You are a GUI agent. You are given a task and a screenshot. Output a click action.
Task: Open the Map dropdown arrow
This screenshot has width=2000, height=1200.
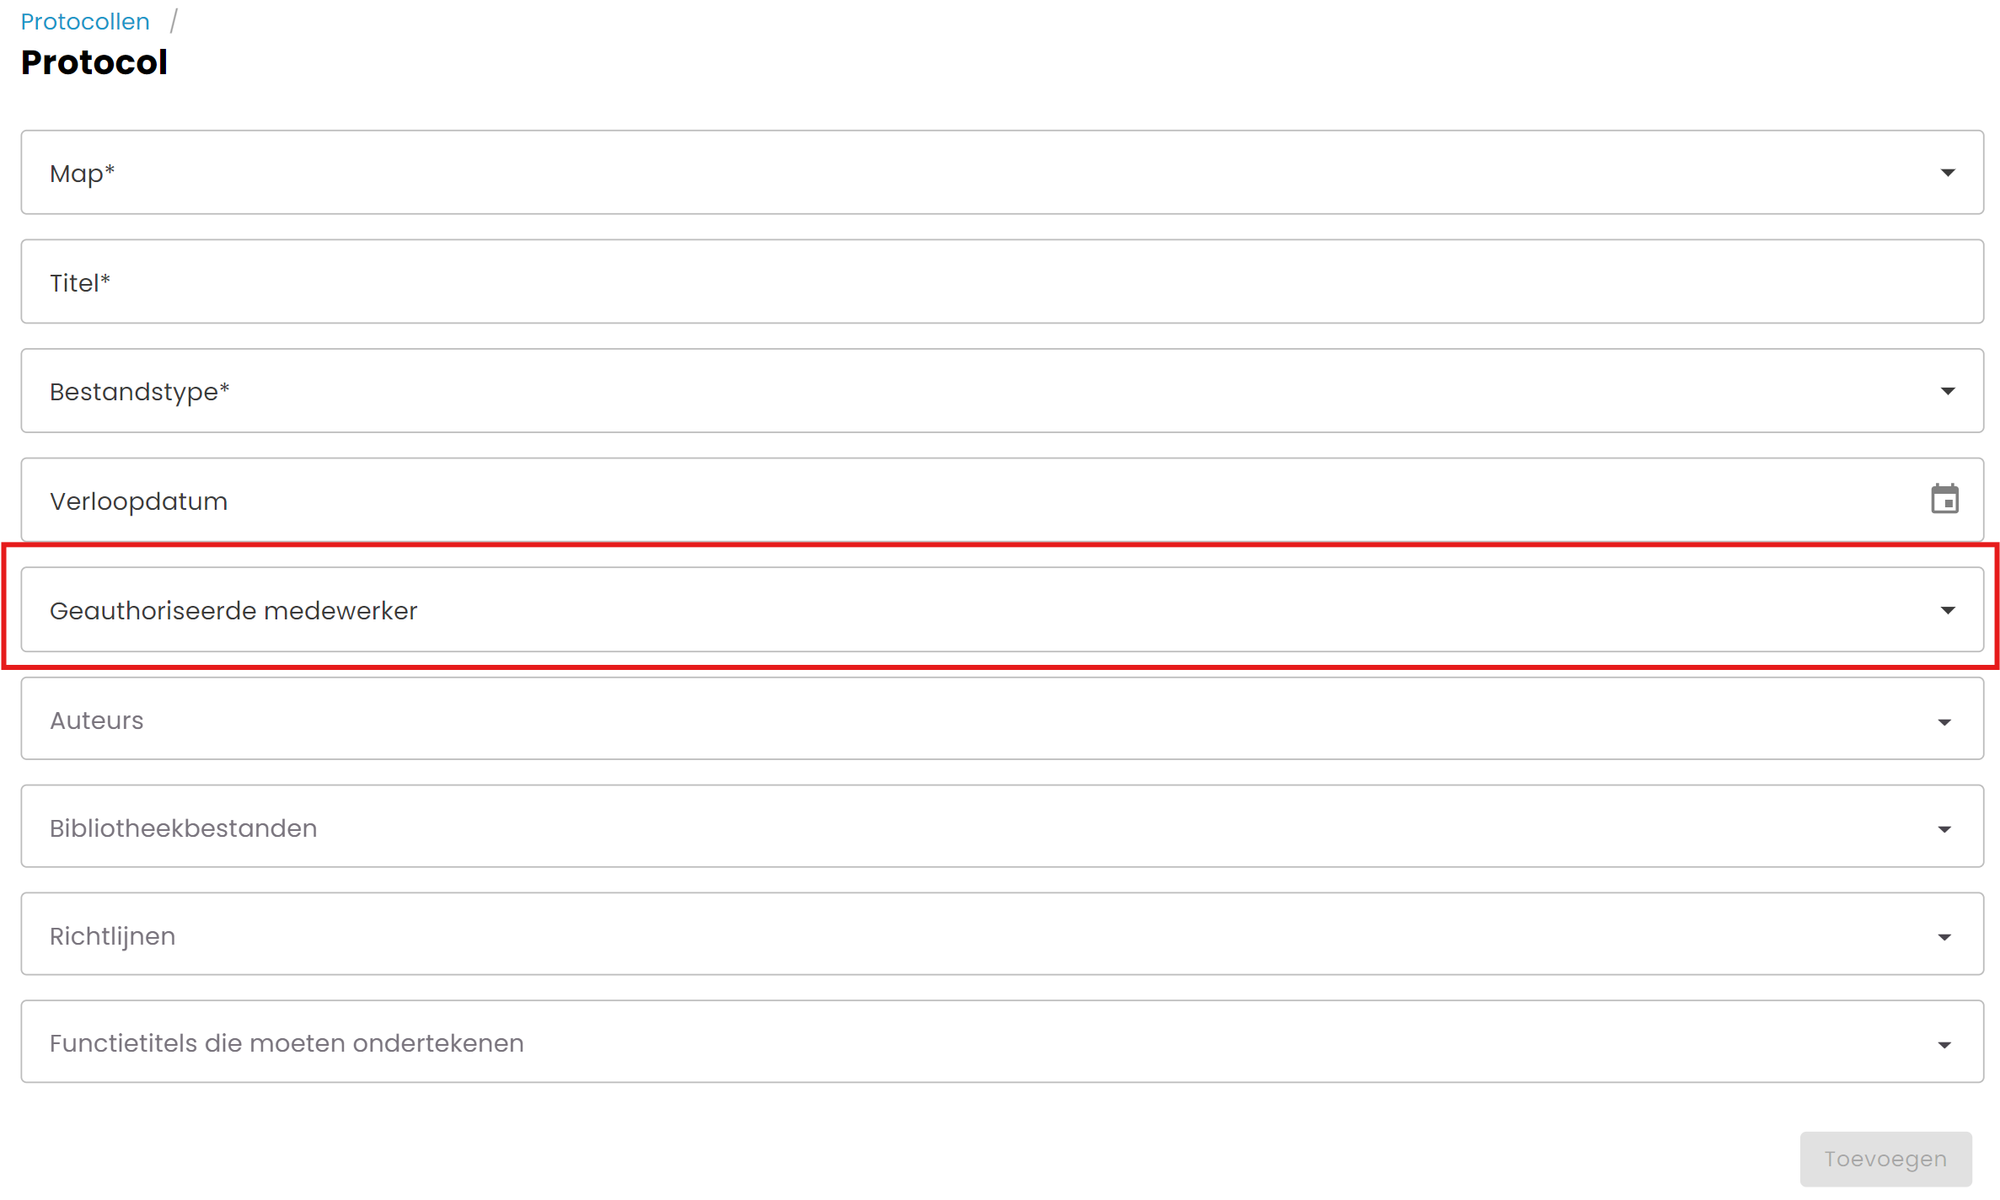(1947, 173)
